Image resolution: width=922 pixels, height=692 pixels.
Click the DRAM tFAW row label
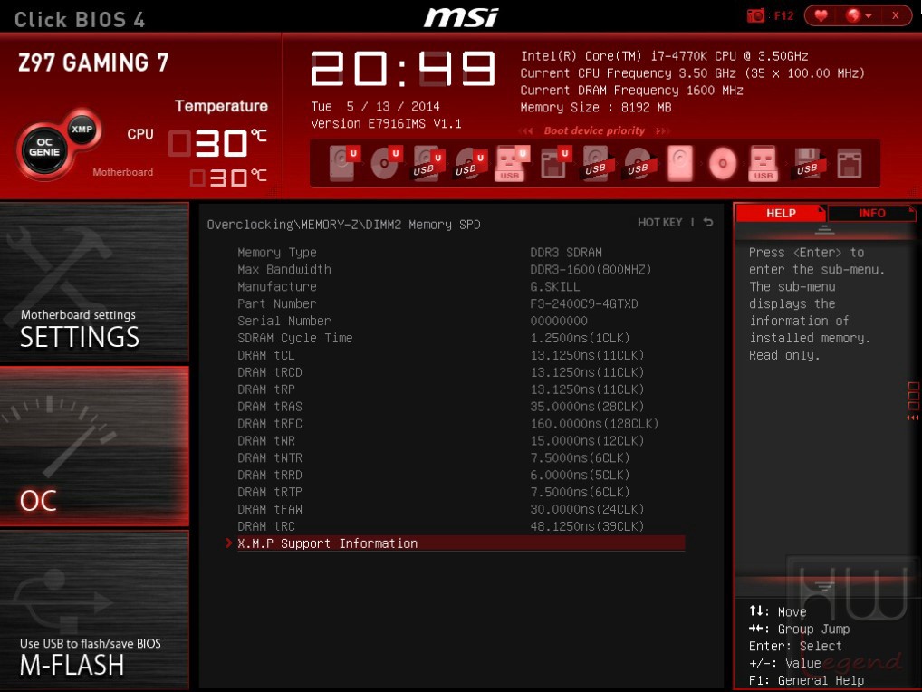270,508
